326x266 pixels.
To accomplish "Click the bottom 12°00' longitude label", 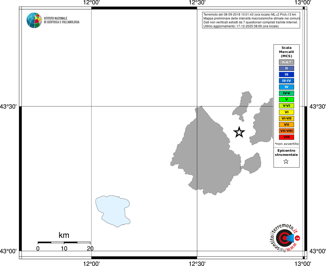I will tap(91, 264).
